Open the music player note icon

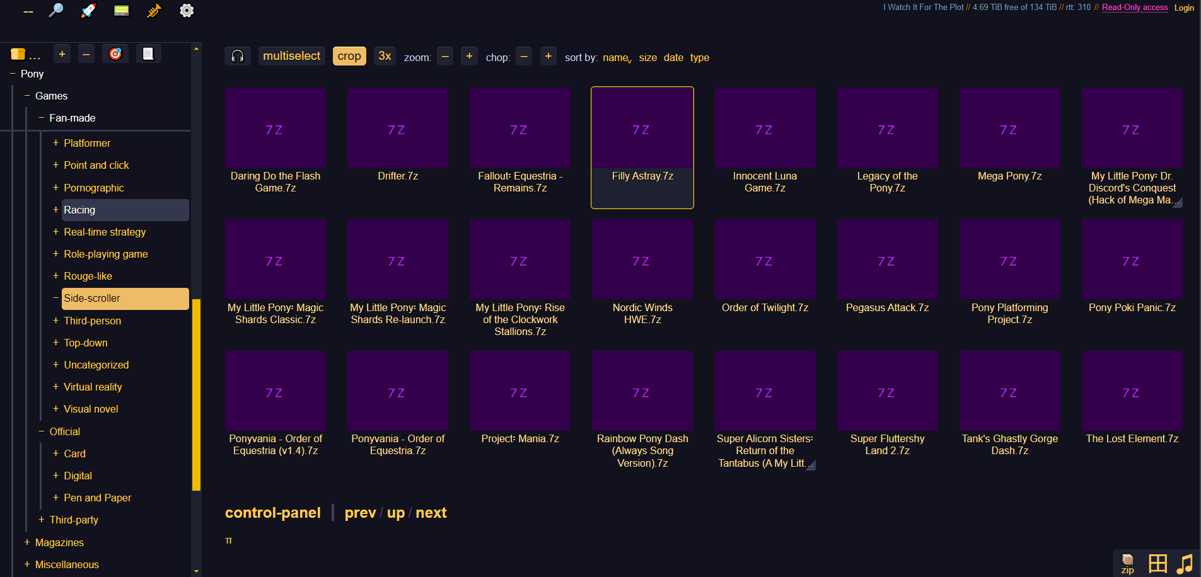1185,563
